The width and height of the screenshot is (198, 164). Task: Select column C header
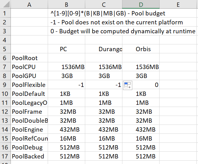pos(104,4)
